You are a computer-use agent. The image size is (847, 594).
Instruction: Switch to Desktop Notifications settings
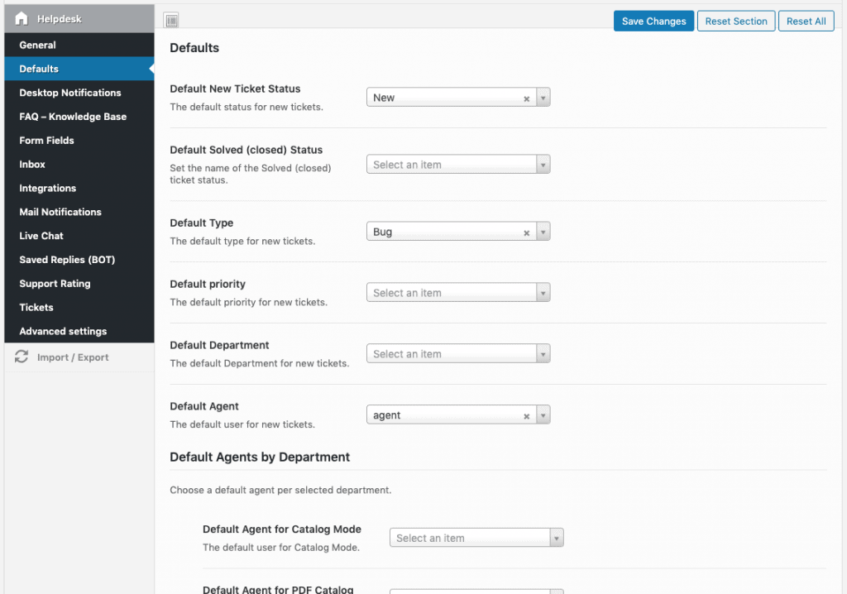tap(70, 93)
